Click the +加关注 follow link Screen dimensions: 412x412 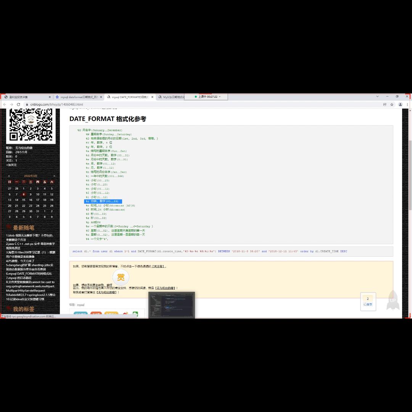[x=11, y=165]
